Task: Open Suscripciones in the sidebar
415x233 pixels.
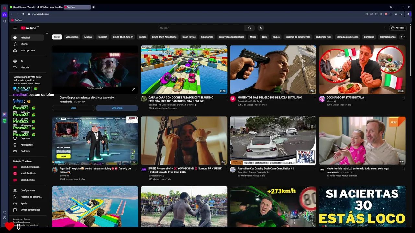Action: [x=28, y=50]
